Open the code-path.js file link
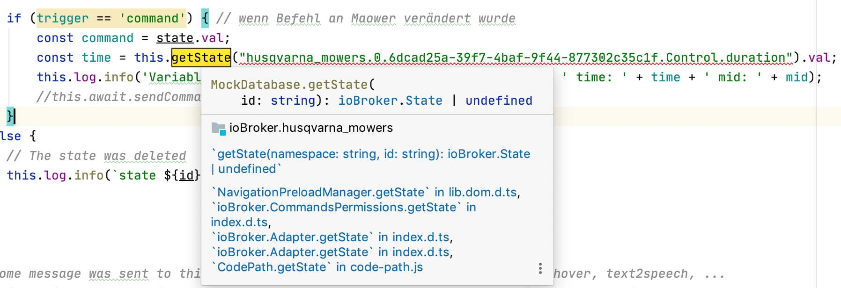 pos(386,267)
